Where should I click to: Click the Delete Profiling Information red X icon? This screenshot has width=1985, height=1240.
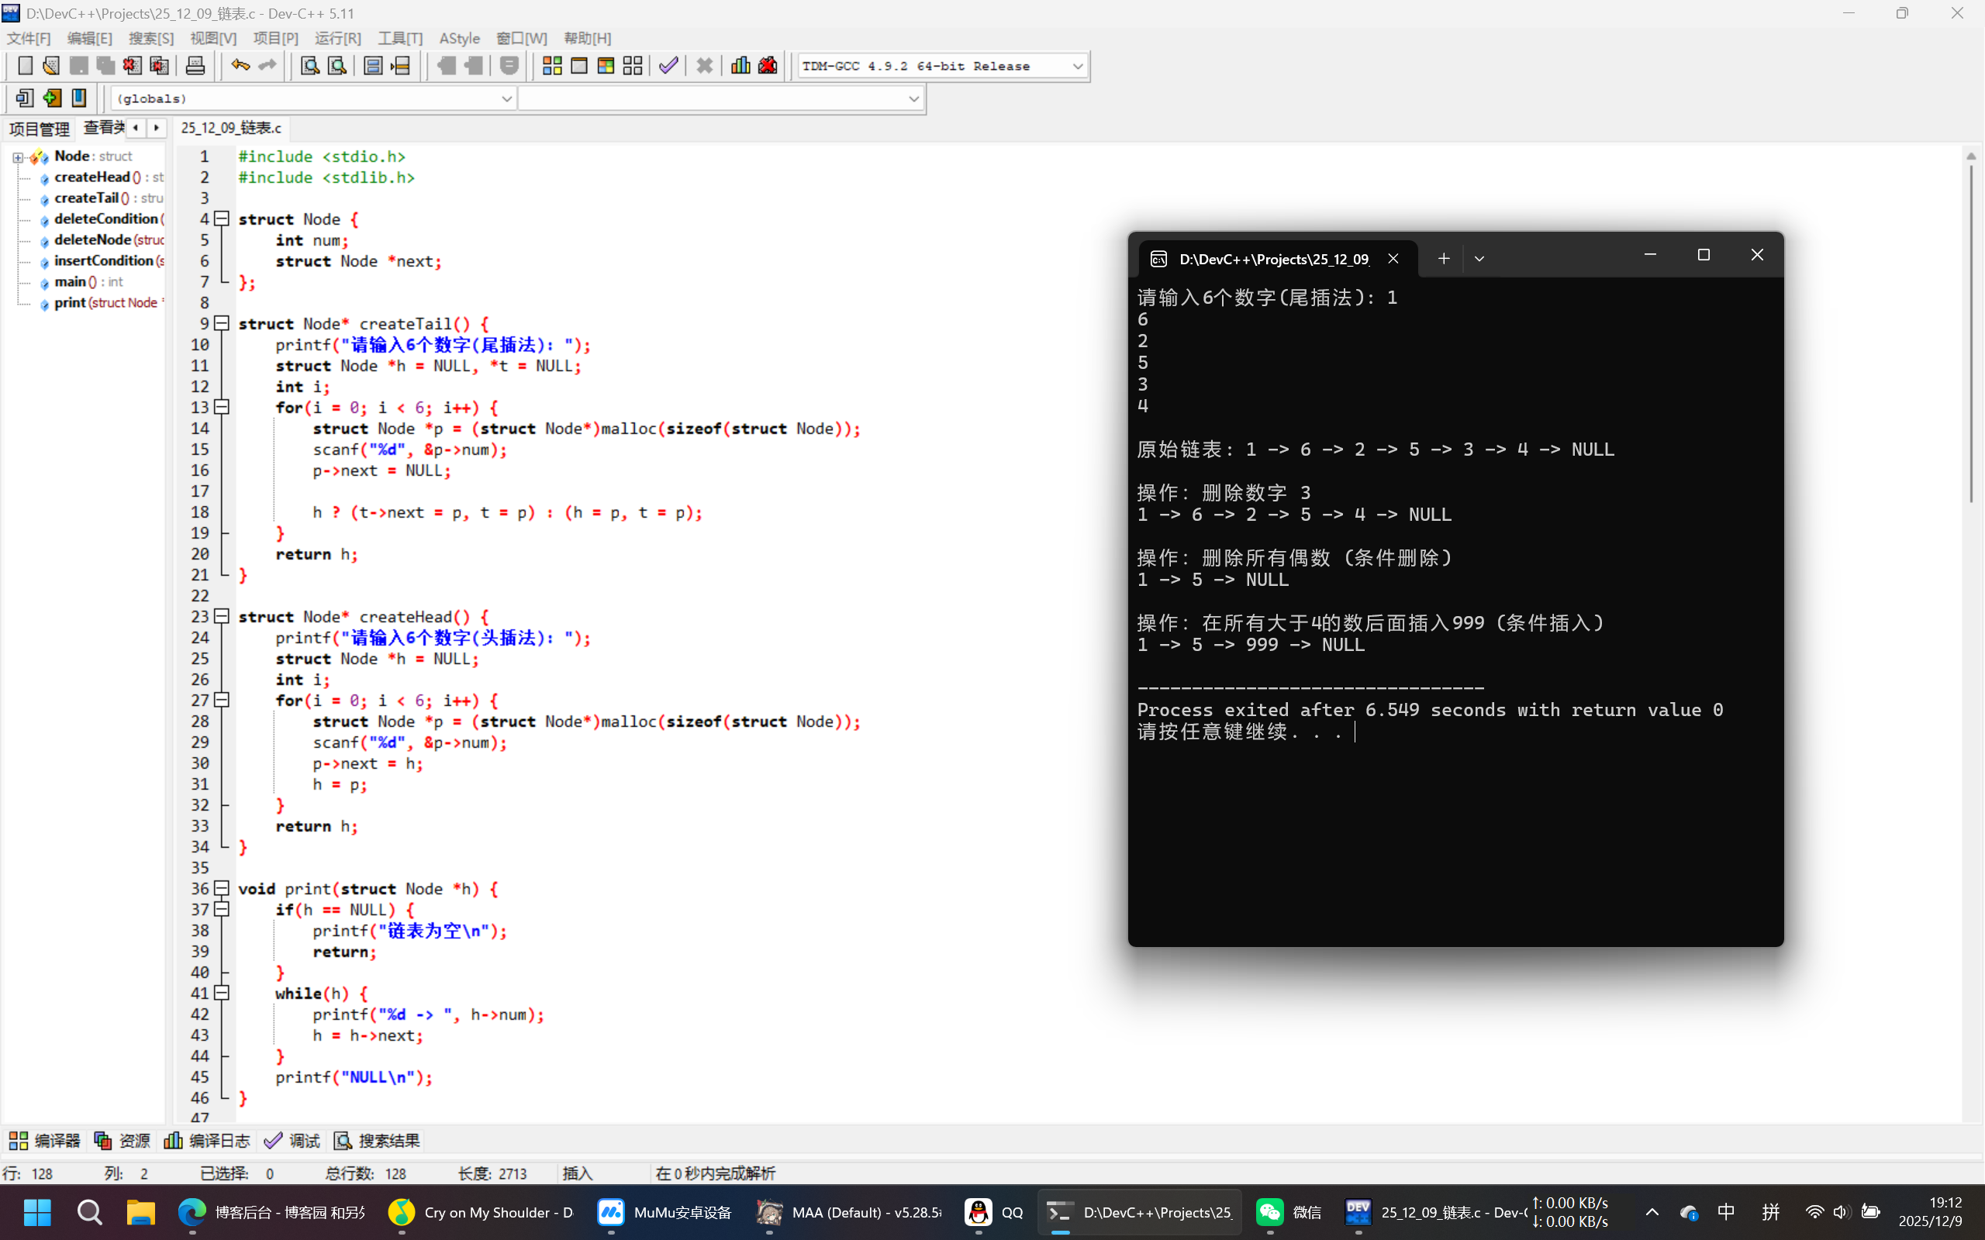pyautogui.click(x=768, y=66)
